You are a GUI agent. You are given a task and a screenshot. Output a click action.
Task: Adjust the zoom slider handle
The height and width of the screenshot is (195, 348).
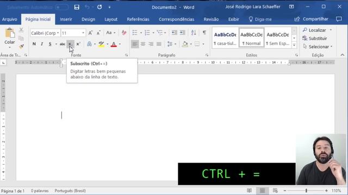point(307,191)
